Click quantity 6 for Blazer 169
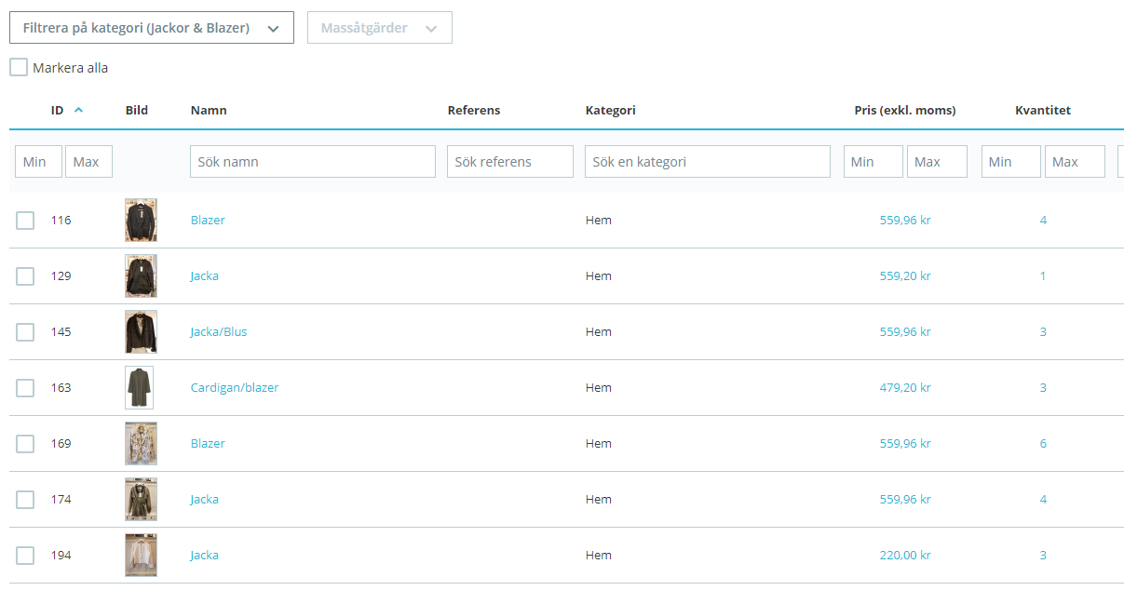 click(x=1043, y=443)
